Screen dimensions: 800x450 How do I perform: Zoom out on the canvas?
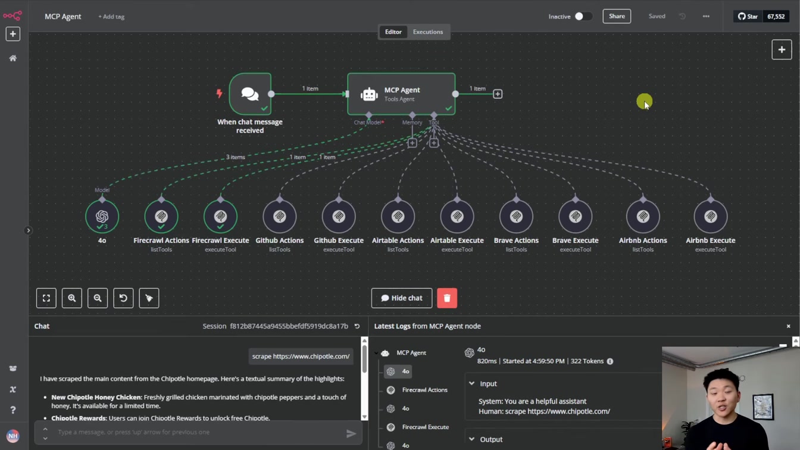(98, 298)
